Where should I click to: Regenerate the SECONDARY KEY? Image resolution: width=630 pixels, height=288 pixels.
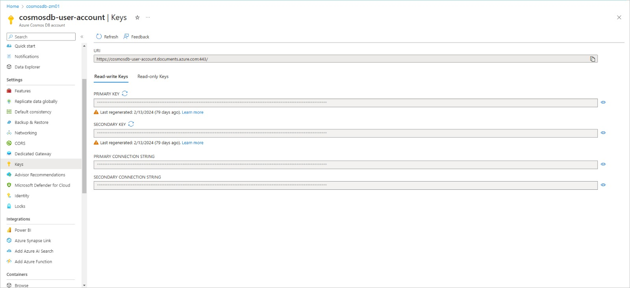pos(131,124)
